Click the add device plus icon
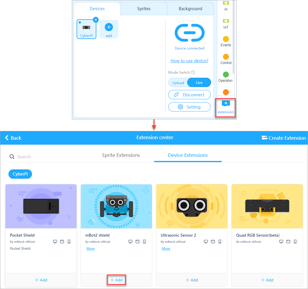The width and height of the screenshot is (308, 289). [109, 27]
